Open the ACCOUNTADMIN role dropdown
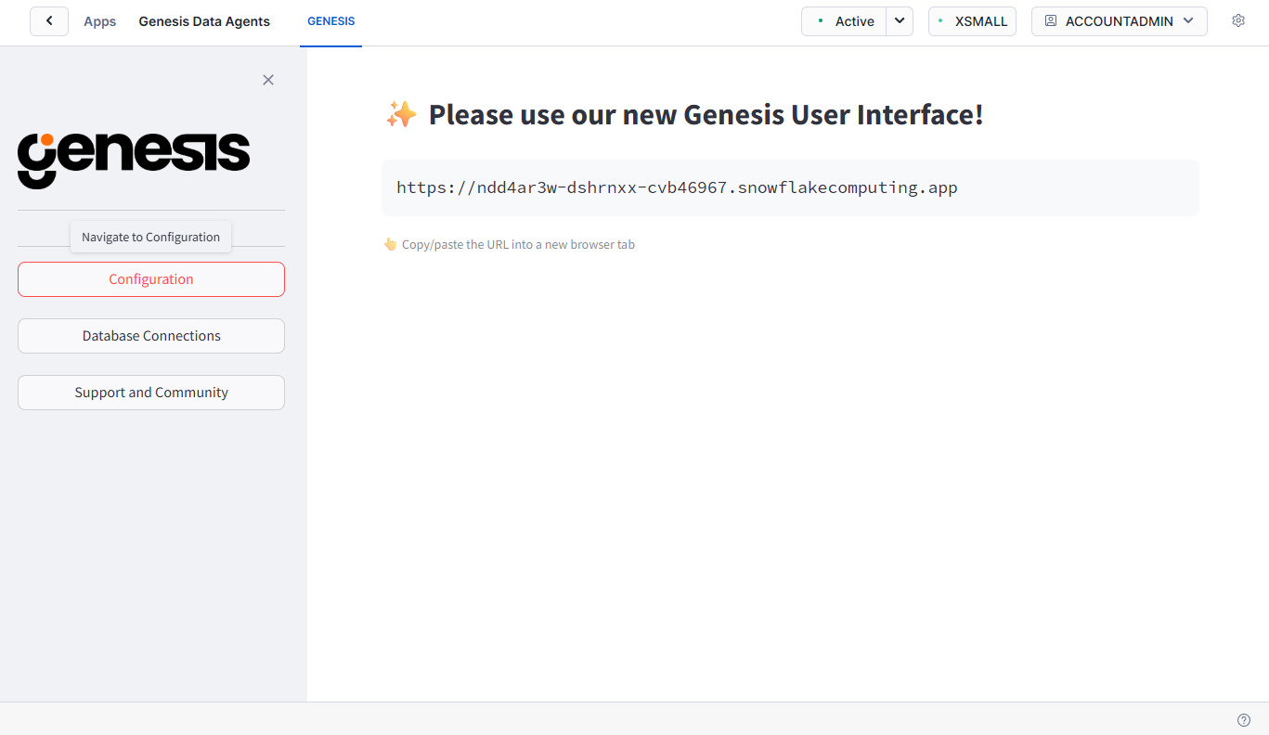Viewport: 1269px width, 735px height. pyautogui.click(x=1119, y=21)
